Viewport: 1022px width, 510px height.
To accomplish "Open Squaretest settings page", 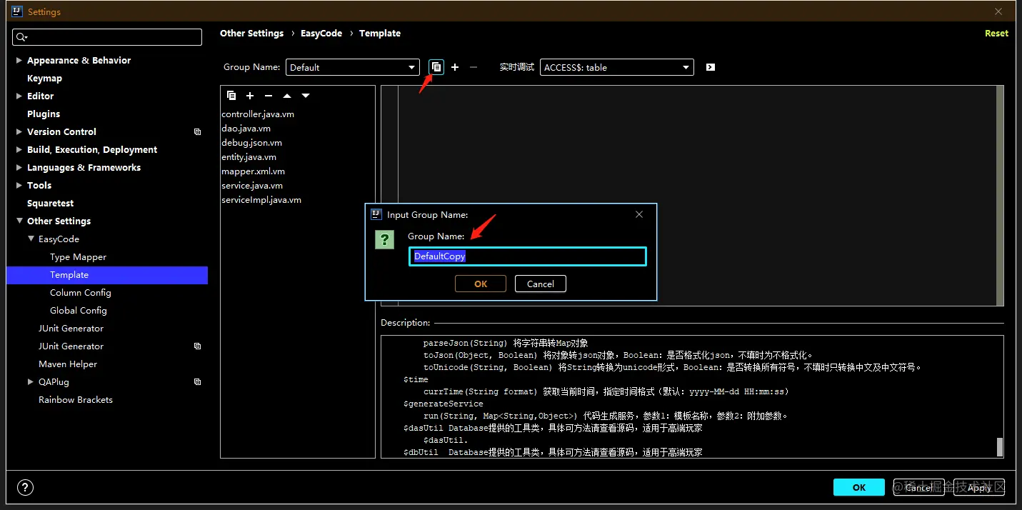I will [x=50, y=204].
